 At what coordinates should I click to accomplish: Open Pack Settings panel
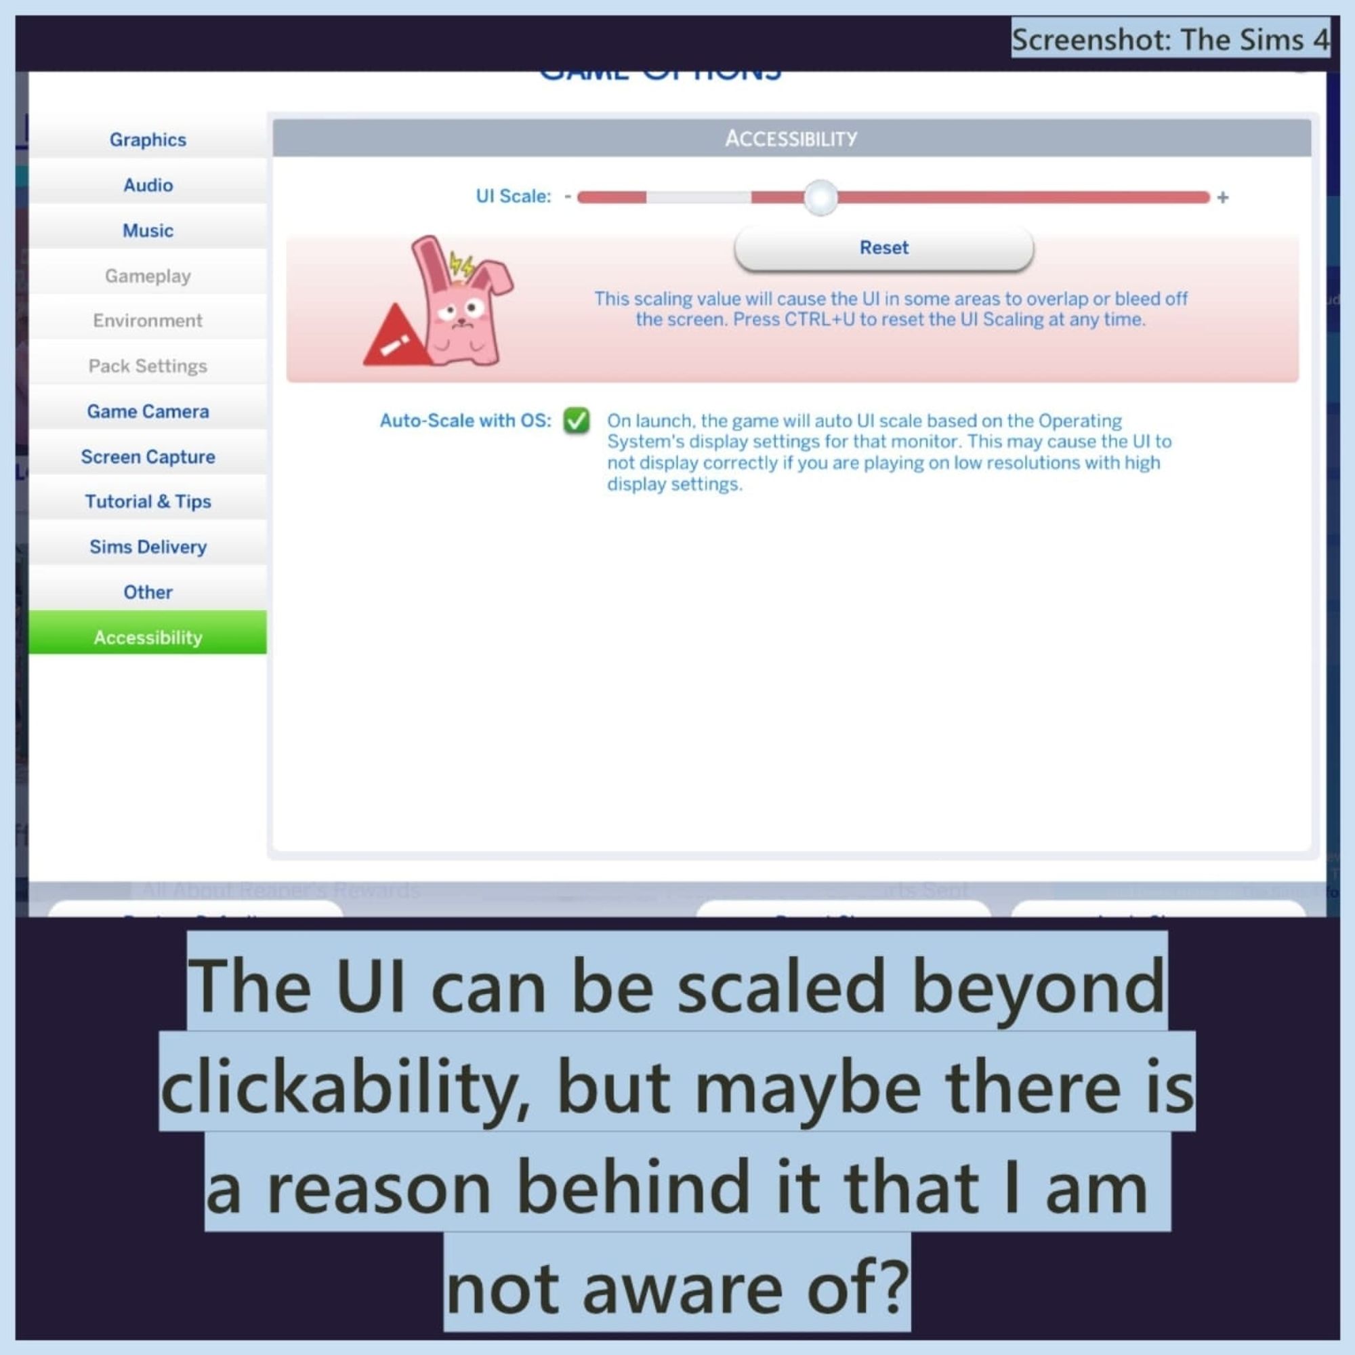tap(146, 364)
